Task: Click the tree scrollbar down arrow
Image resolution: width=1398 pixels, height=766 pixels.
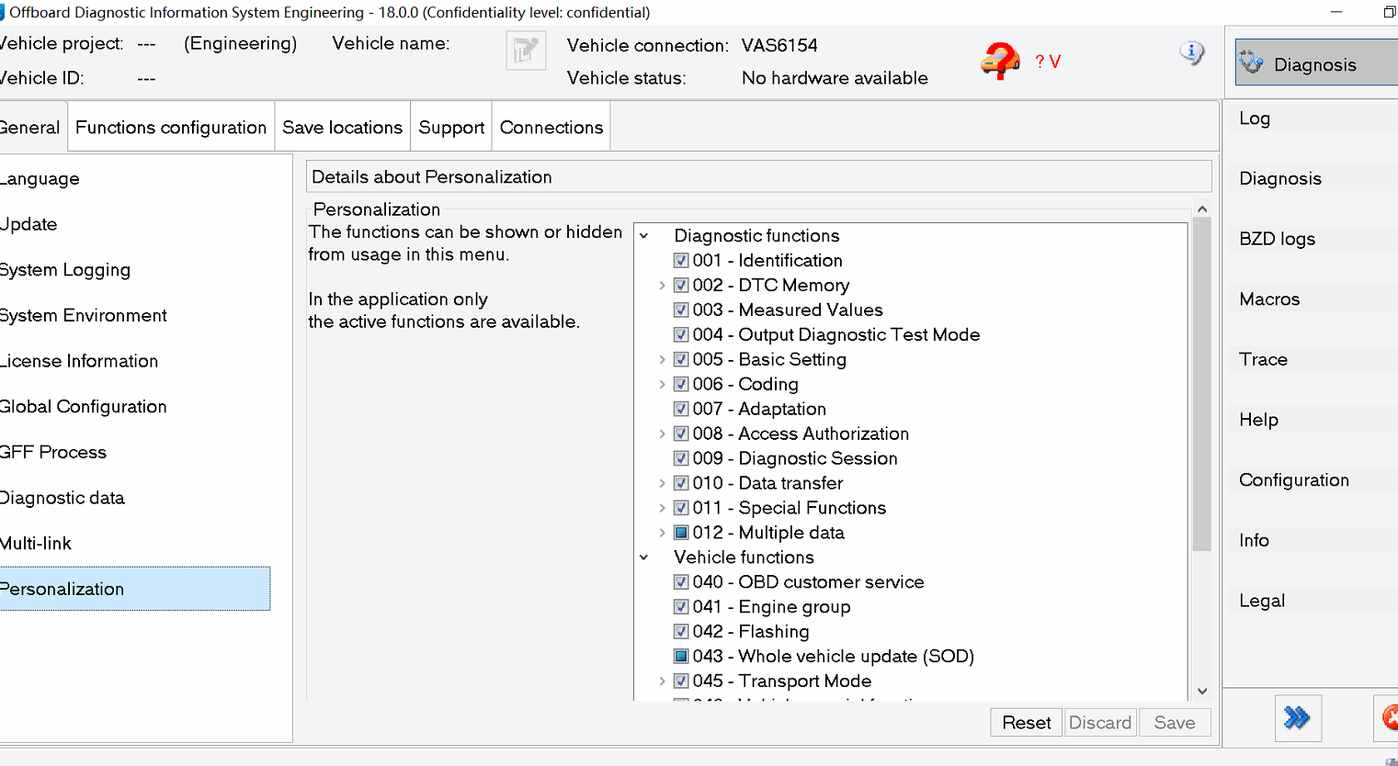Action: point(1202,690)
